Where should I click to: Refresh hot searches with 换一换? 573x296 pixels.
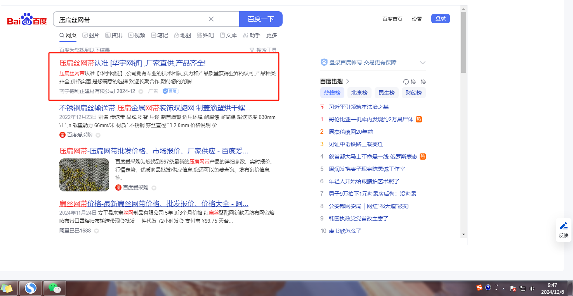415,82
